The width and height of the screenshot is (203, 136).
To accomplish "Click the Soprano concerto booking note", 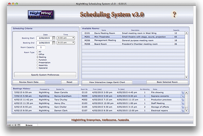I will [x=160, y=96].
